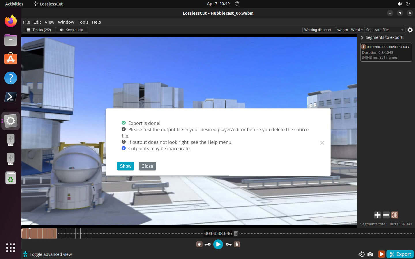Open notifications bell in top bar
The image size is (415, 259).
click(237, 4)
